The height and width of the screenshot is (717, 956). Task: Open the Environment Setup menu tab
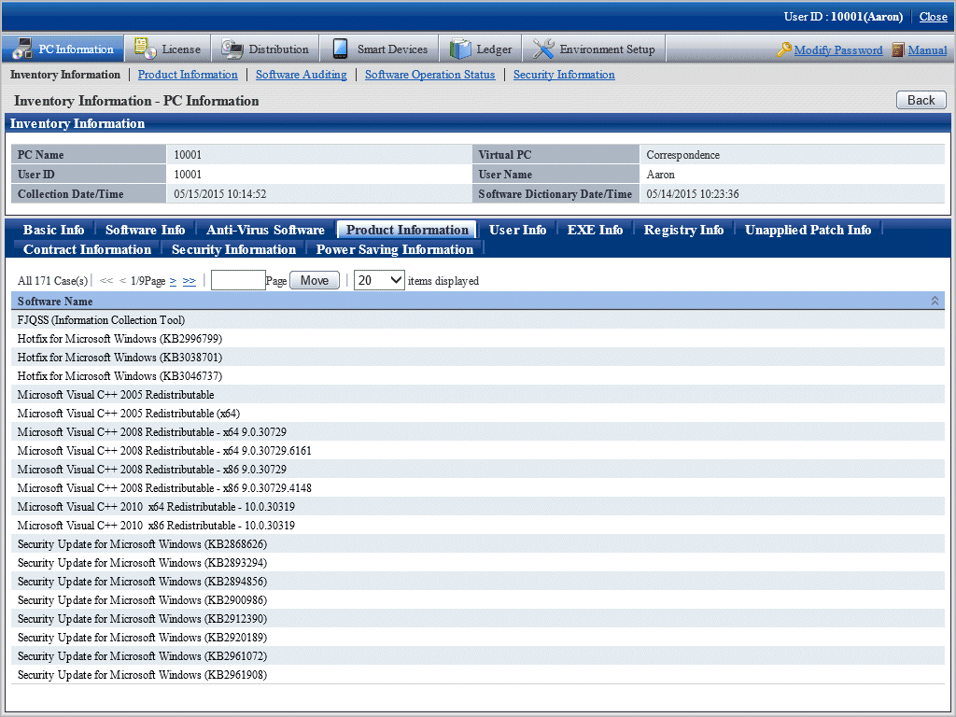click(x=594, y=49)
